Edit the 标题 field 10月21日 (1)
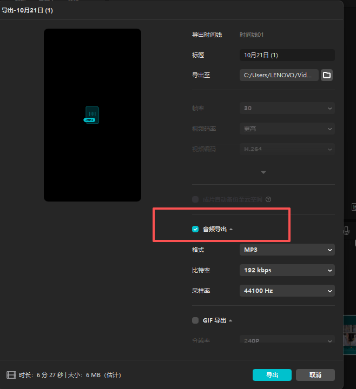 pos(287,55)
